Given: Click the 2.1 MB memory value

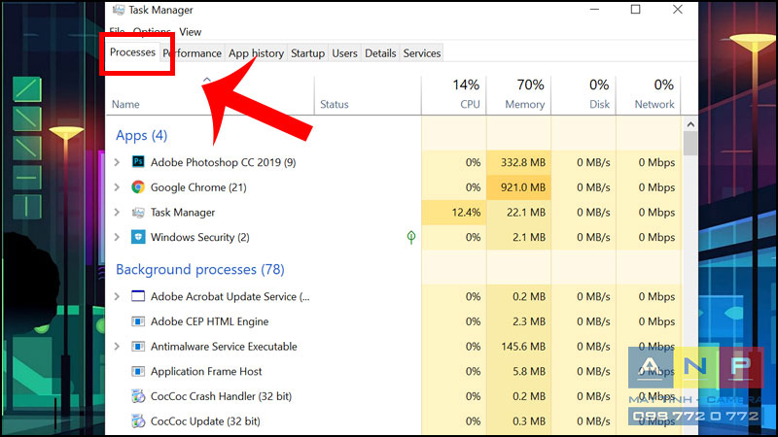Looking at the screenshot, I should click(x=528, y=237).
